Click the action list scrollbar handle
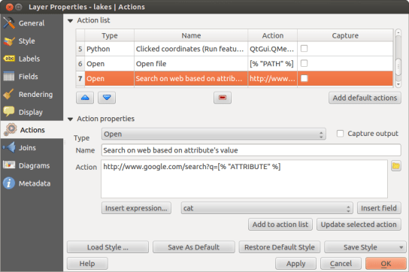The width and height of the screenshot is (409, 272). point(398,67)
